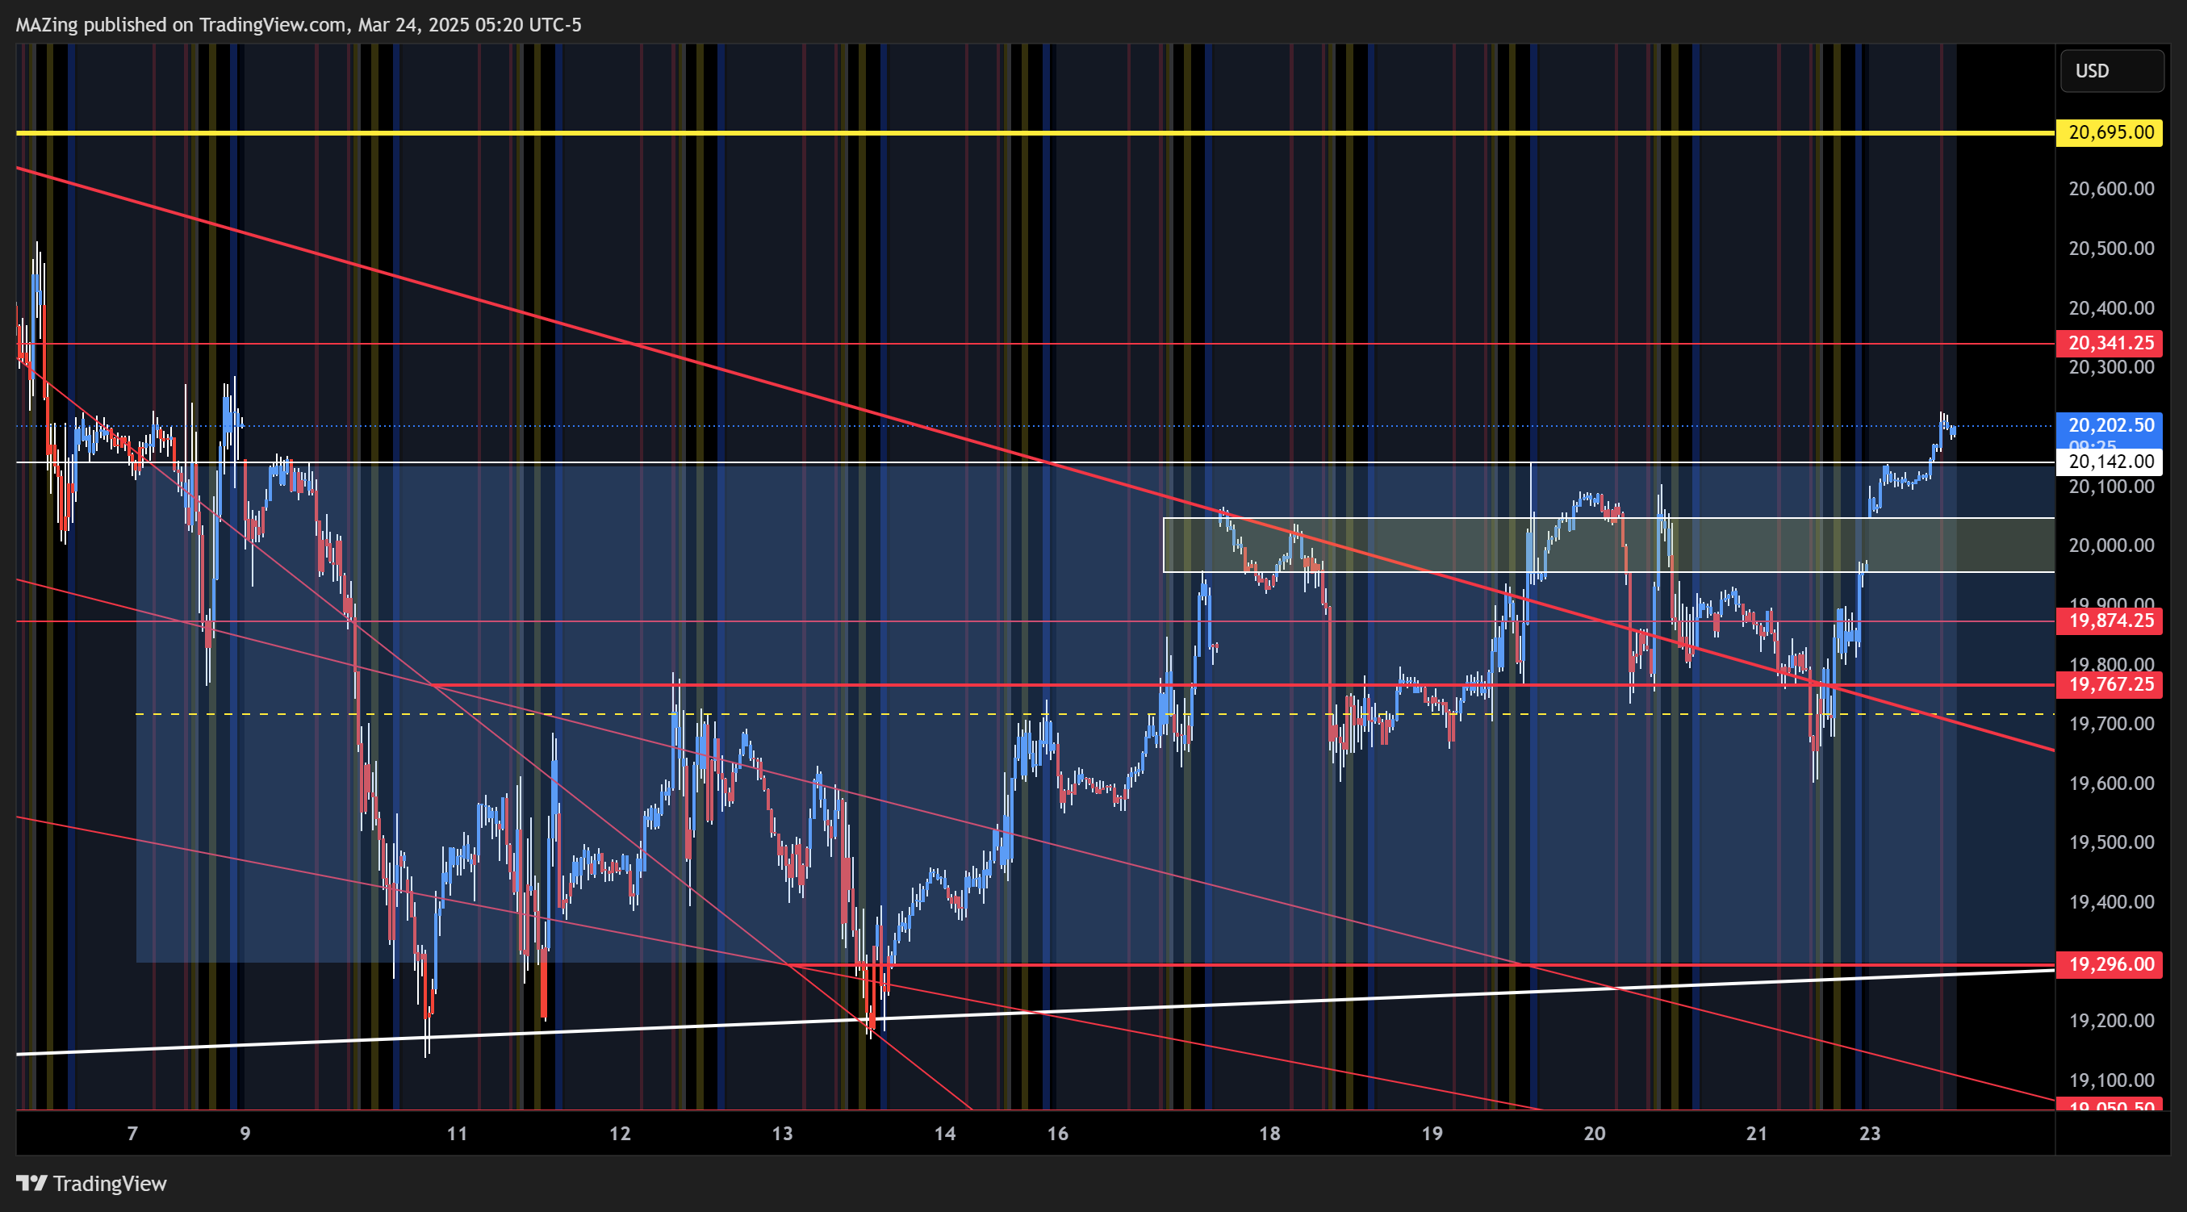Click the red 19,767.25 price label
2187x1212 pixels.
2109,685
